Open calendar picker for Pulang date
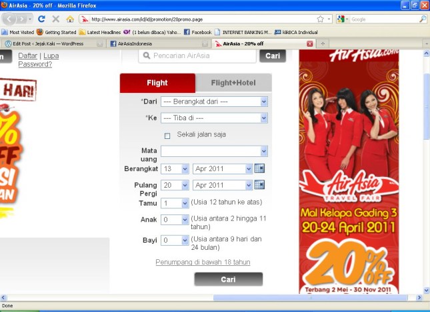The width and height of the screenshot is (430, 312). click(260, 185)
